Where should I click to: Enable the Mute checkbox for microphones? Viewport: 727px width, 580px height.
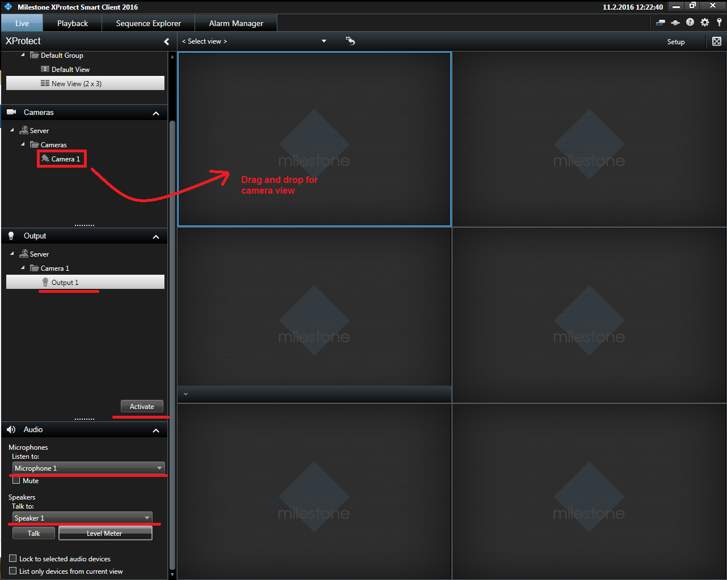[16, 480]
